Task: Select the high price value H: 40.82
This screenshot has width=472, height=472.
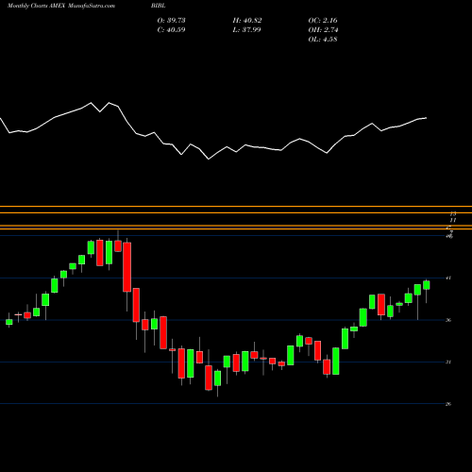Action: click(x=247, y=21)
